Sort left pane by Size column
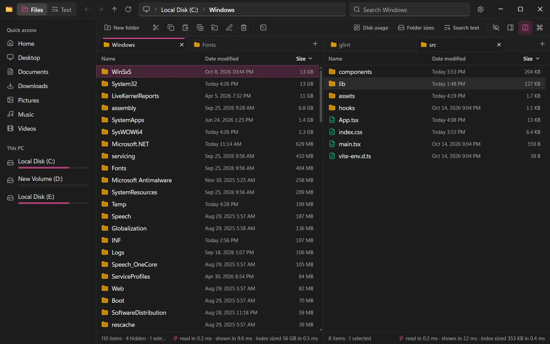Screen dimensions: 550x344 pyautogui.click(x=304, y=58)
